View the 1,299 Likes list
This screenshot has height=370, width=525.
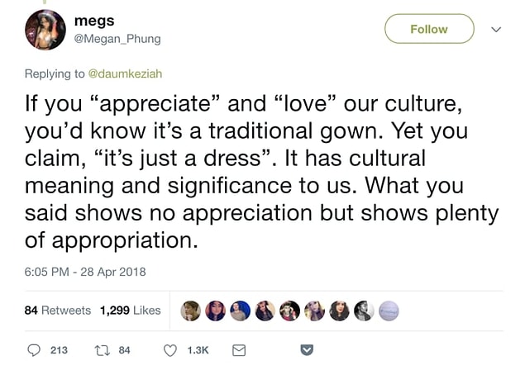click(131, 311)
